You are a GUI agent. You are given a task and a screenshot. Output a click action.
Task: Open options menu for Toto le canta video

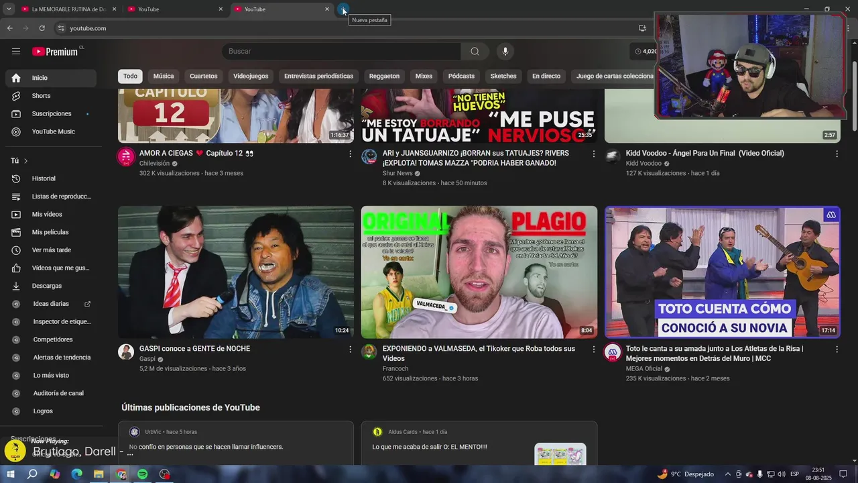[x=837, y=350]
